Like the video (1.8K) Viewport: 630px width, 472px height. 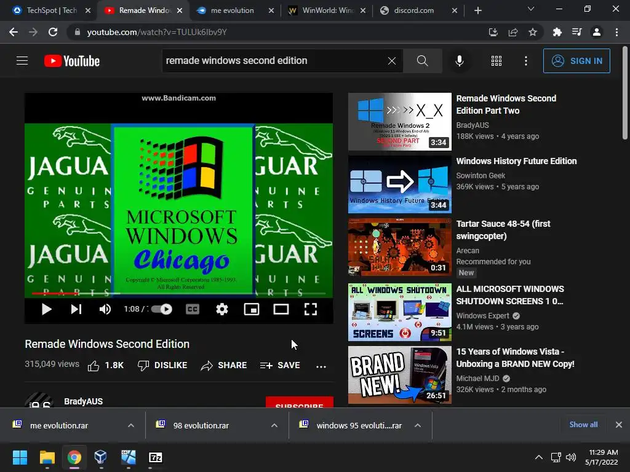point(106,365)
